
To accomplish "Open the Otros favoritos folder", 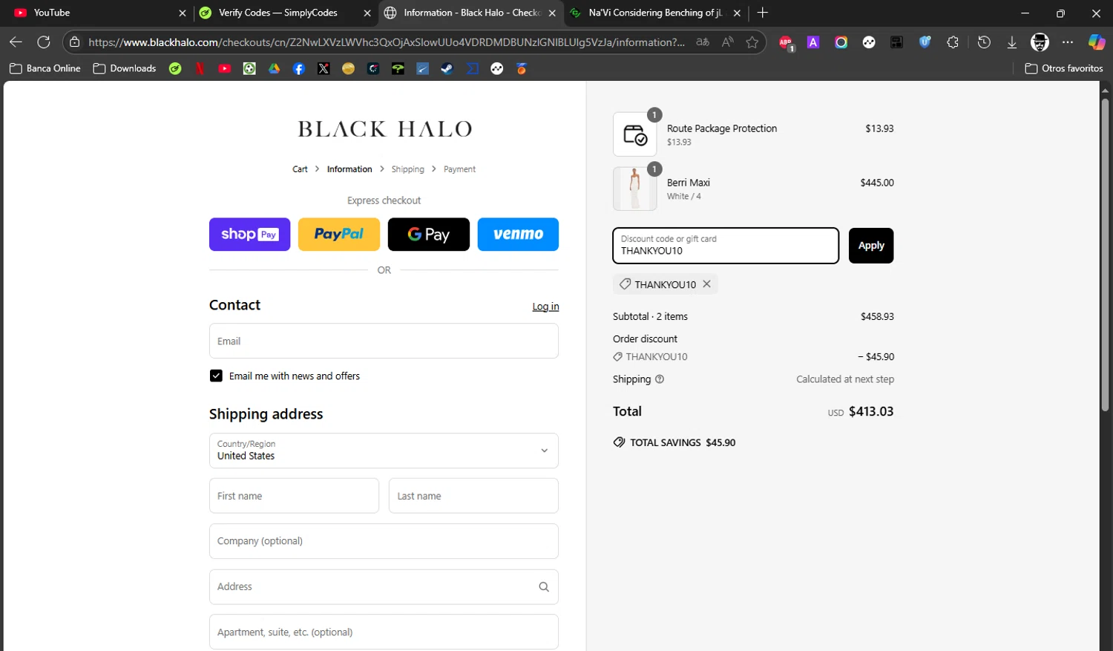I will (1064, 68).
